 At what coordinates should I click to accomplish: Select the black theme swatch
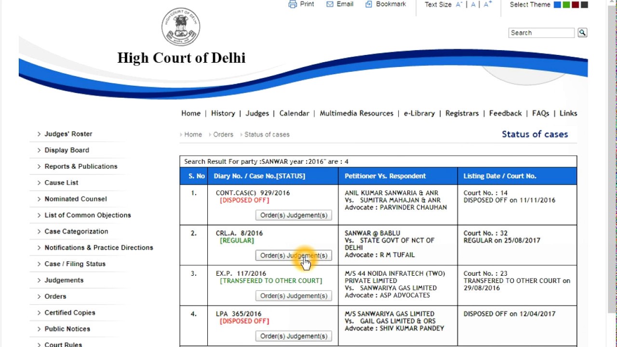click(x=584, y=5)
